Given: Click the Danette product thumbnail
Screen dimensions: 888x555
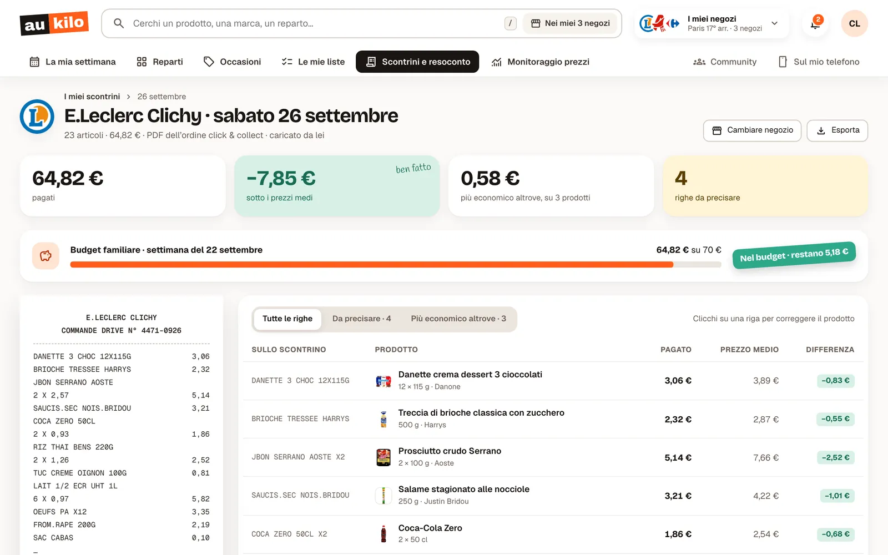Looking at the screenshot, I should [x=384, y=381].
